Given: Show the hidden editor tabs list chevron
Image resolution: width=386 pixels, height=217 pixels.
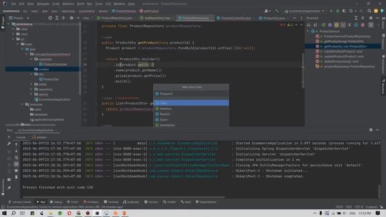Looking at the screenshot, I should tap(294, 18).
